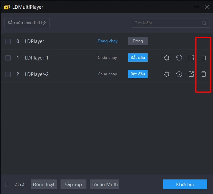This screenshot has width=213, height=194.
Task: Open backup/restore icon for LDPlayer-2
Action: (x=179, y=74)
